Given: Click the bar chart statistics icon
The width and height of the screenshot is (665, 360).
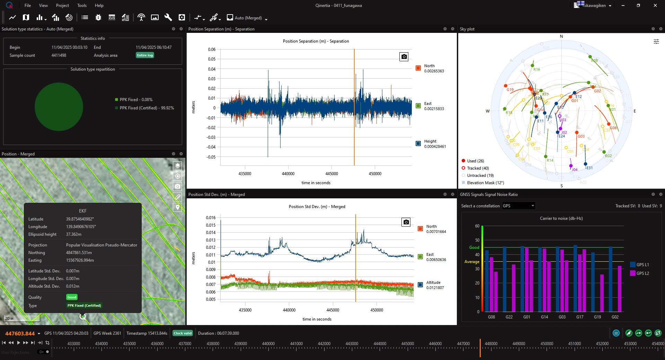Looking at the screenshot, I should coord(39,17).
